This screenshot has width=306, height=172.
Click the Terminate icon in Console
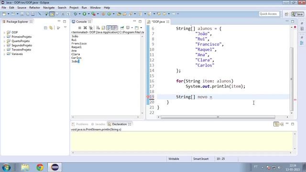pos(80,28)
